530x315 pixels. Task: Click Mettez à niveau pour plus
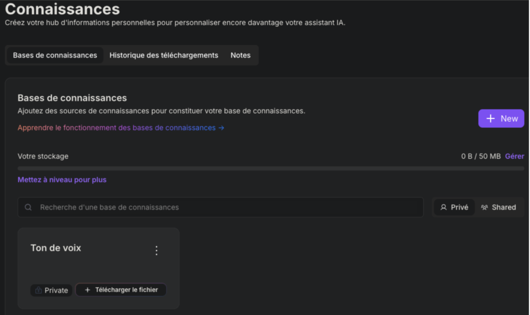pos(62,180)
